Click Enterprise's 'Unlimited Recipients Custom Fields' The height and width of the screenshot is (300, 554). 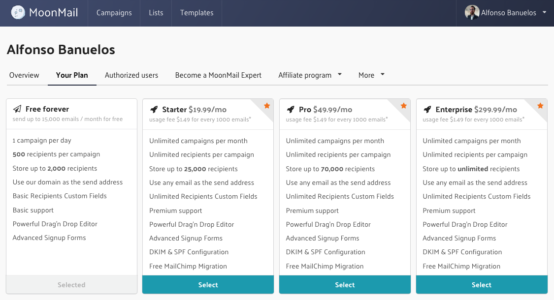(476, 196)
